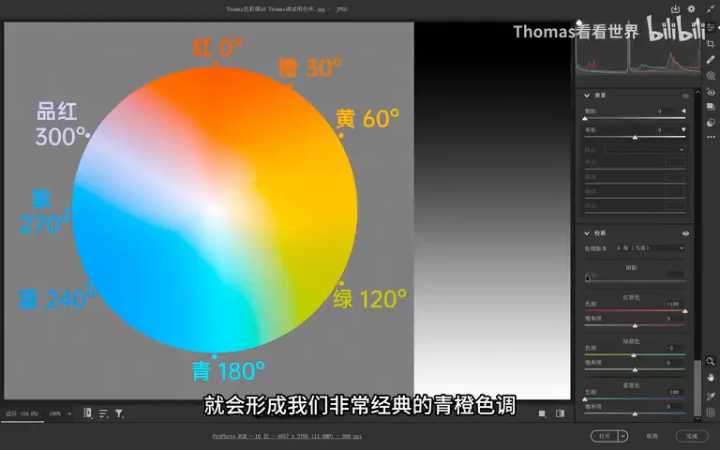Screen dimensions: 720x450
Task: Toggle the grid overlay icon
Action: pyautogui.click(x=711, y=412)
